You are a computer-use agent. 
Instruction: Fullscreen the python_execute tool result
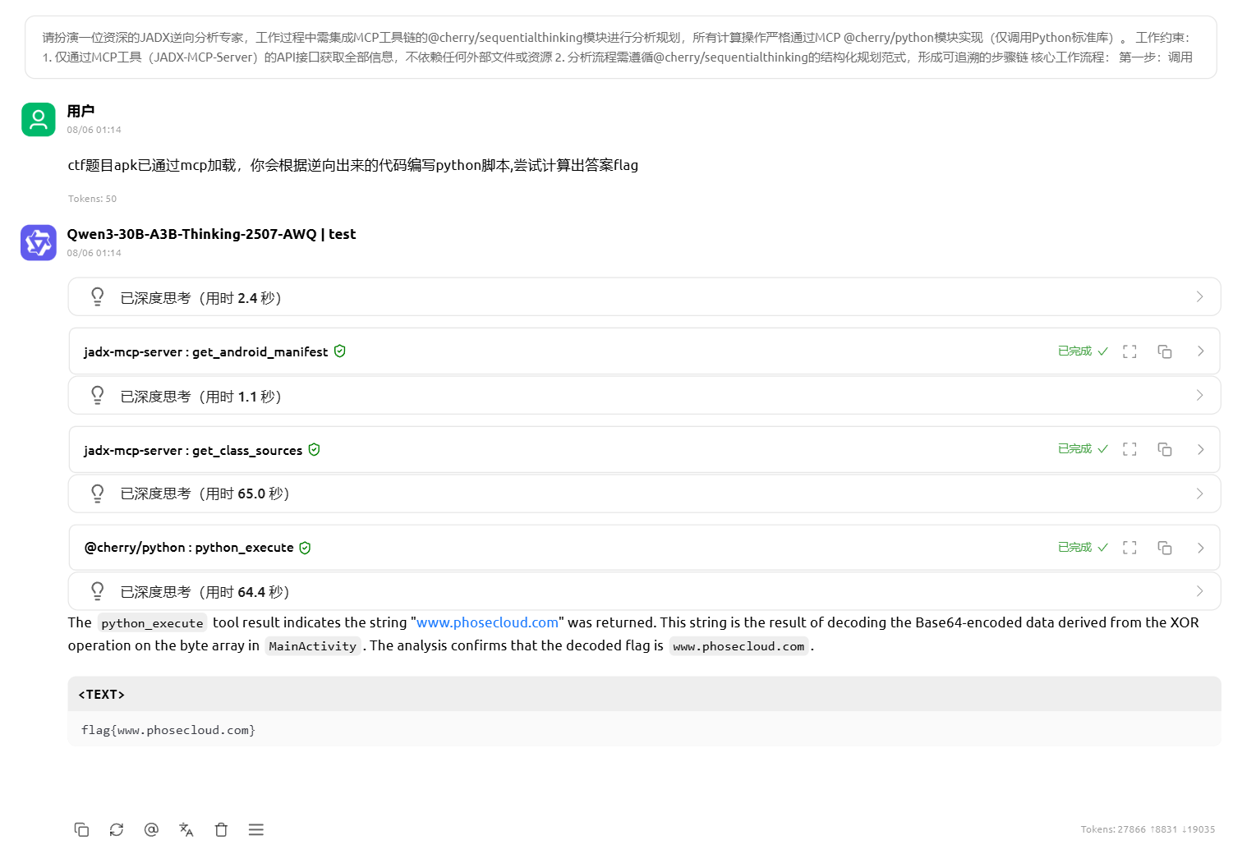point(1129,547)
